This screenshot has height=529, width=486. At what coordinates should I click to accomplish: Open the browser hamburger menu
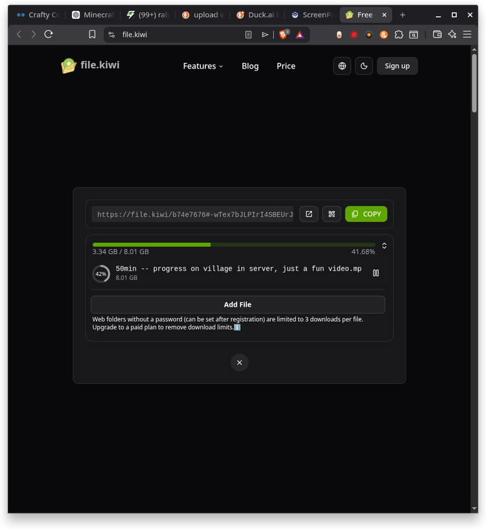click(x=467, y=34)
